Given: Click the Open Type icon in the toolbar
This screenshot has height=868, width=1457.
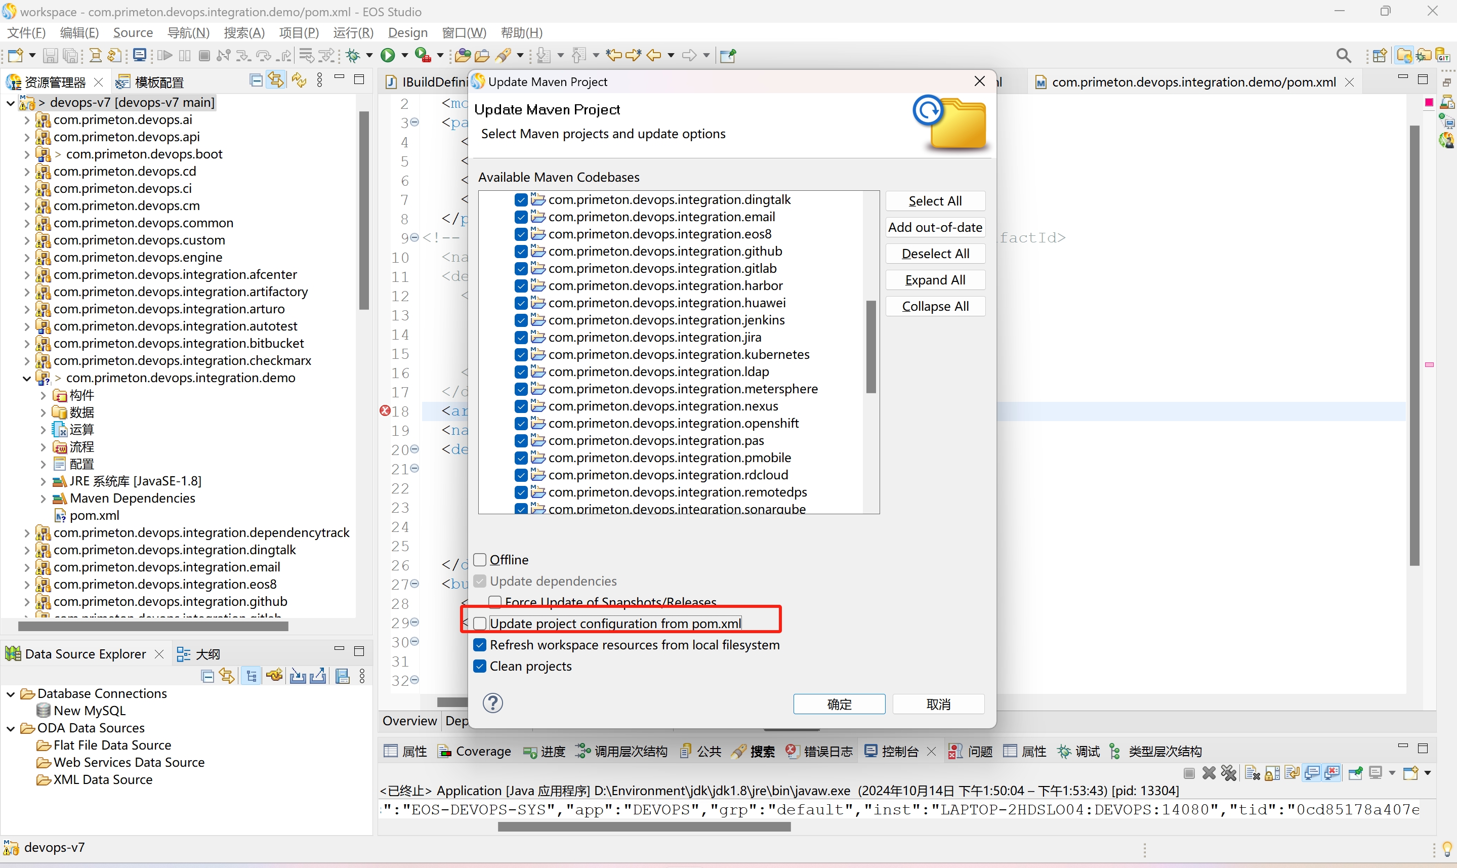Looking at the screenshot, I should 462,56.
